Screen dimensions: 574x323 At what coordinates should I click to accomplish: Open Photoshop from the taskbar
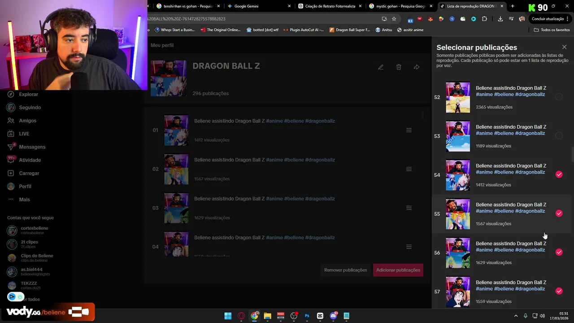click(x=307, y=316)
